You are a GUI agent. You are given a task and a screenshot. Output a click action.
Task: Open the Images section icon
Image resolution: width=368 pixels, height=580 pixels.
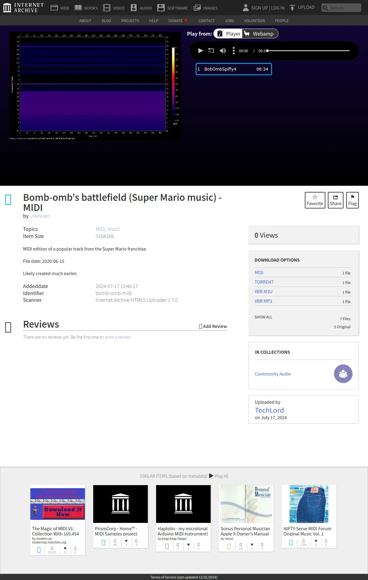click(197, 8)
